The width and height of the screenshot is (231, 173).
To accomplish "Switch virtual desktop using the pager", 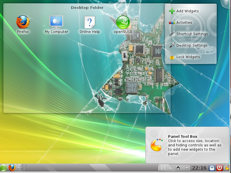I will pos(22,168).
